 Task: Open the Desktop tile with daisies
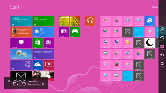[21, 54]
